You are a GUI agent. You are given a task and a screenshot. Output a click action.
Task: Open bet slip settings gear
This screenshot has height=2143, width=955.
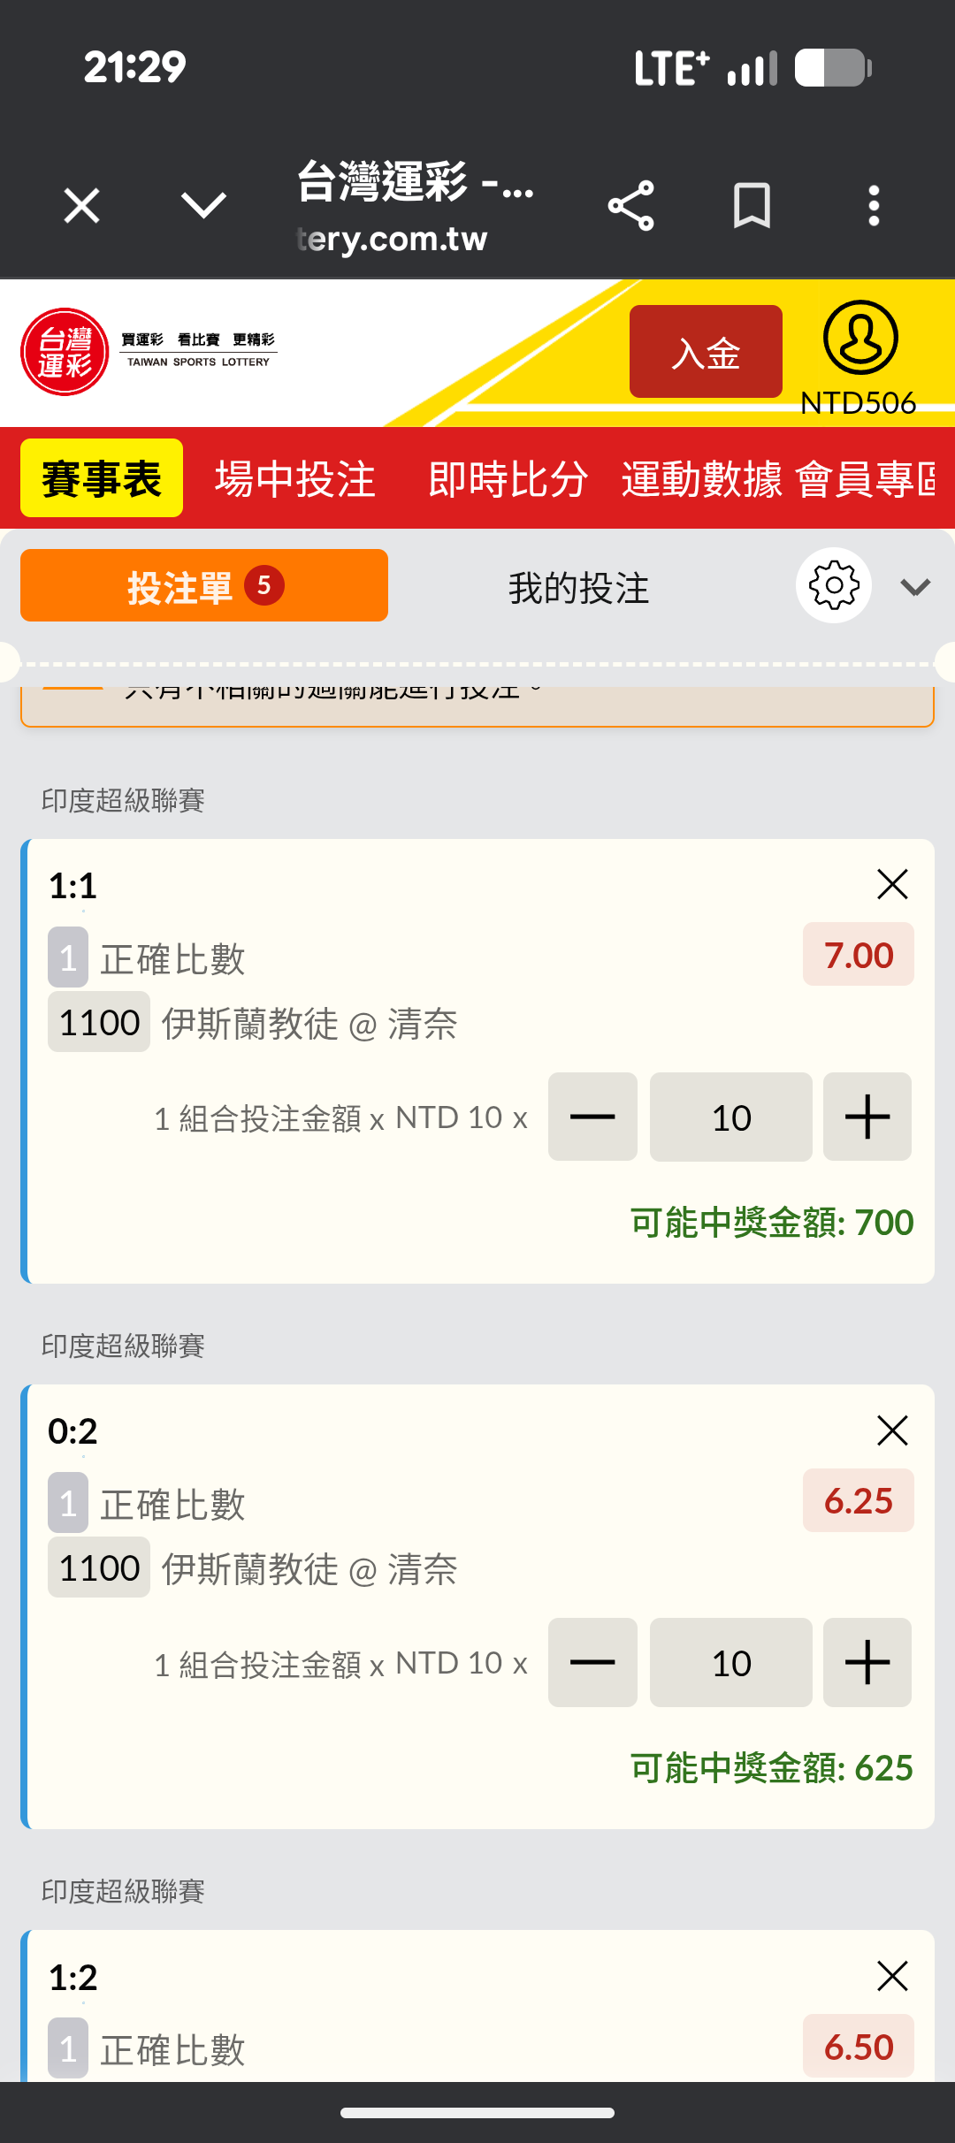[x=833, y=585]
